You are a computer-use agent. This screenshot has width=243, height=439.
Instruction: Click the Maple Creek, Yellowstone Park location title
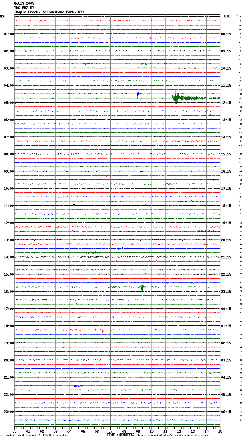point(49,12)
